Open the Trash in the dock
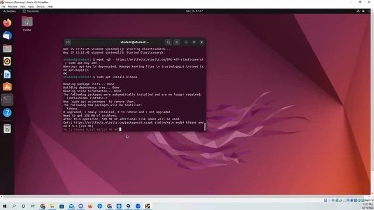 7,129
